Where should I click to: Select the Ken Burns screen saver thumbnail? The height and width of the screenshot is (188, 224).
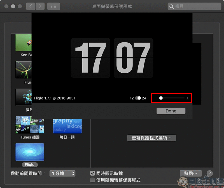tap(24, 42)
